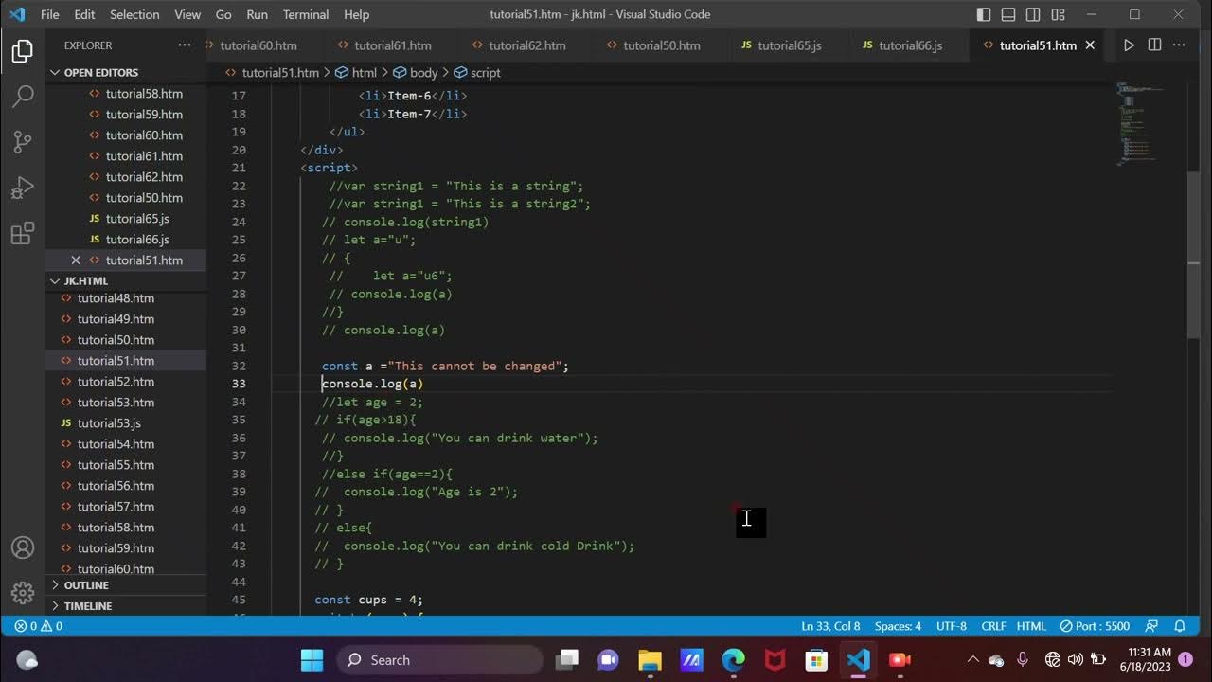Open the Terminal menu
1212x682 pixels.
point(306,14)
